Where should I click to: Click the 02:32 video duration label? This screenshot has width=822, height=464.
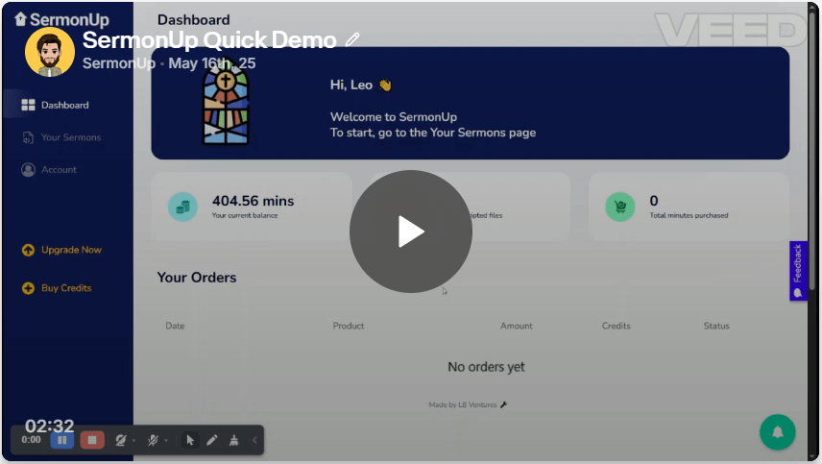tap(50, 426)
